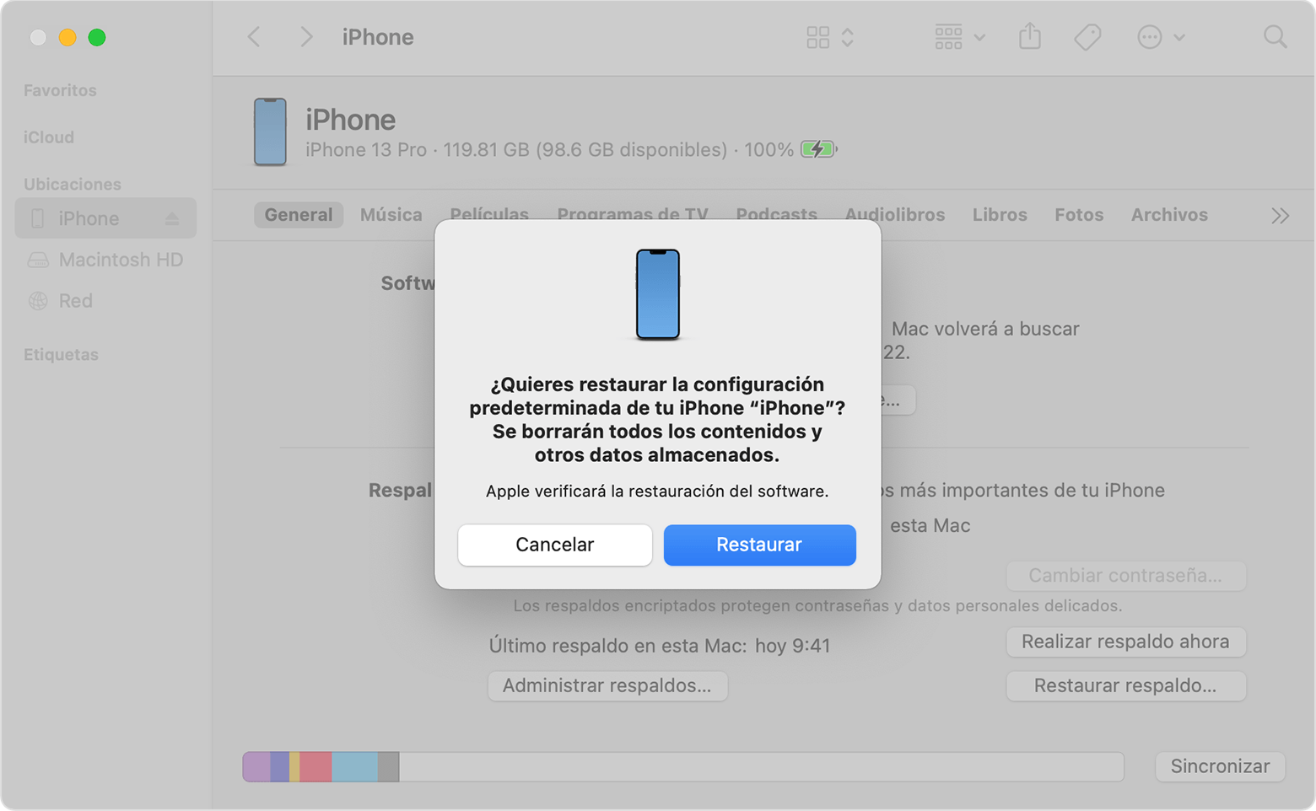Screen dimensions: 1316x811
Task: Confirm restore by clicking Restaurar
Action: (x=758, y=545)
